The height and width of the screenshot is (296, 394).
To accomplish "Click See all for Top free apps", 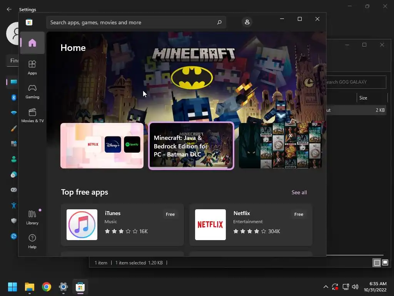I will coord(299,192).
